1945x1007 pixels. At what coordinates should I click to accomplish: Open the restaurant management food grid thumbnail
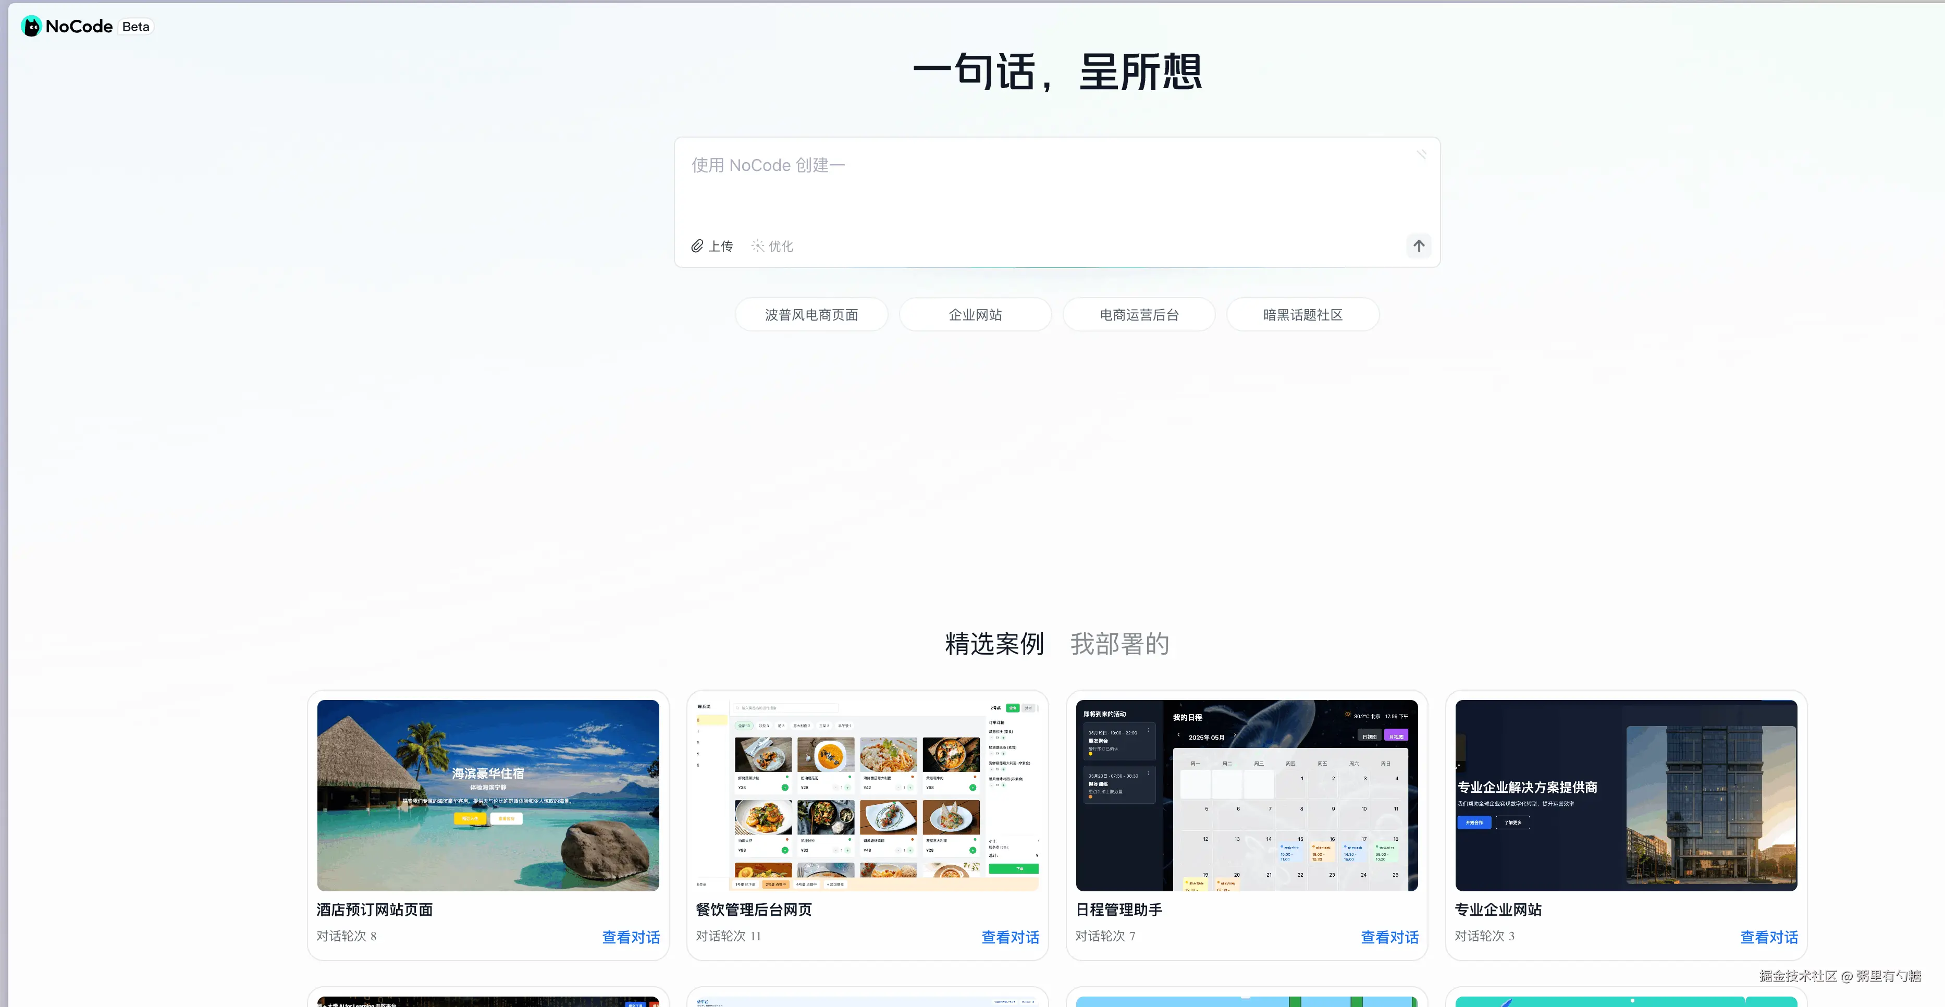pyautogui.click(x=867, y=795)
